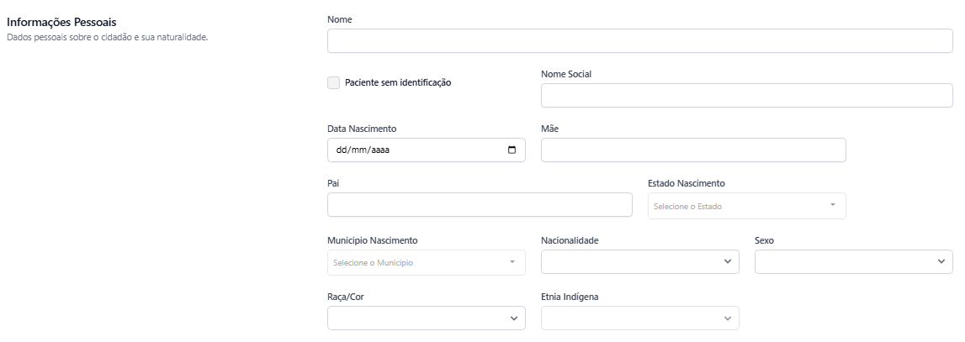The height and width of the screenshot is (342, 965).
Task: Focus the Nome Social text field
Action: 746,95
